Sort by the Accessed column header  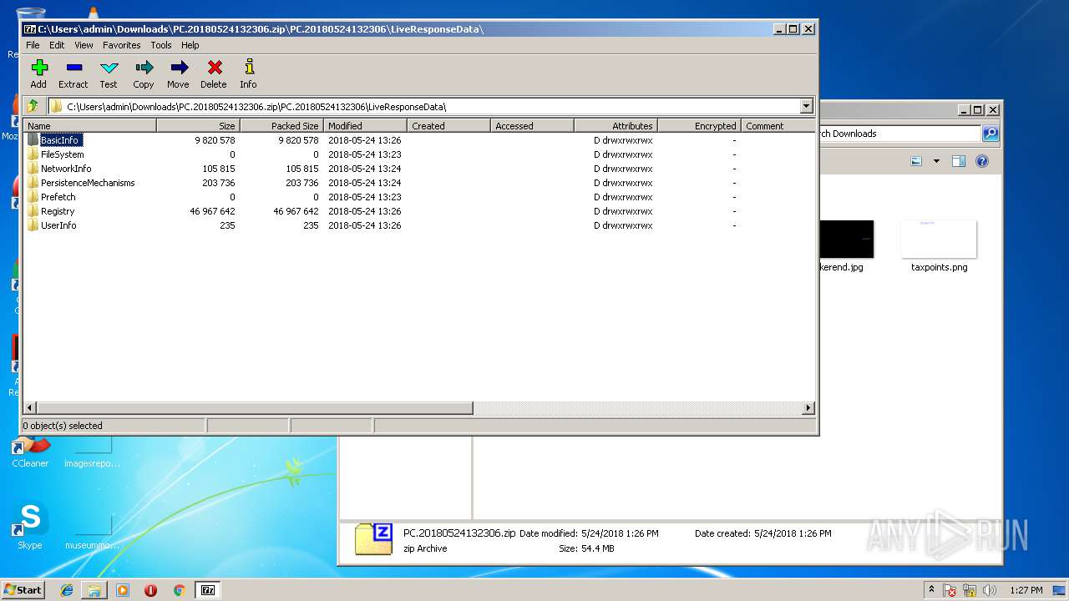click(533, 126)
